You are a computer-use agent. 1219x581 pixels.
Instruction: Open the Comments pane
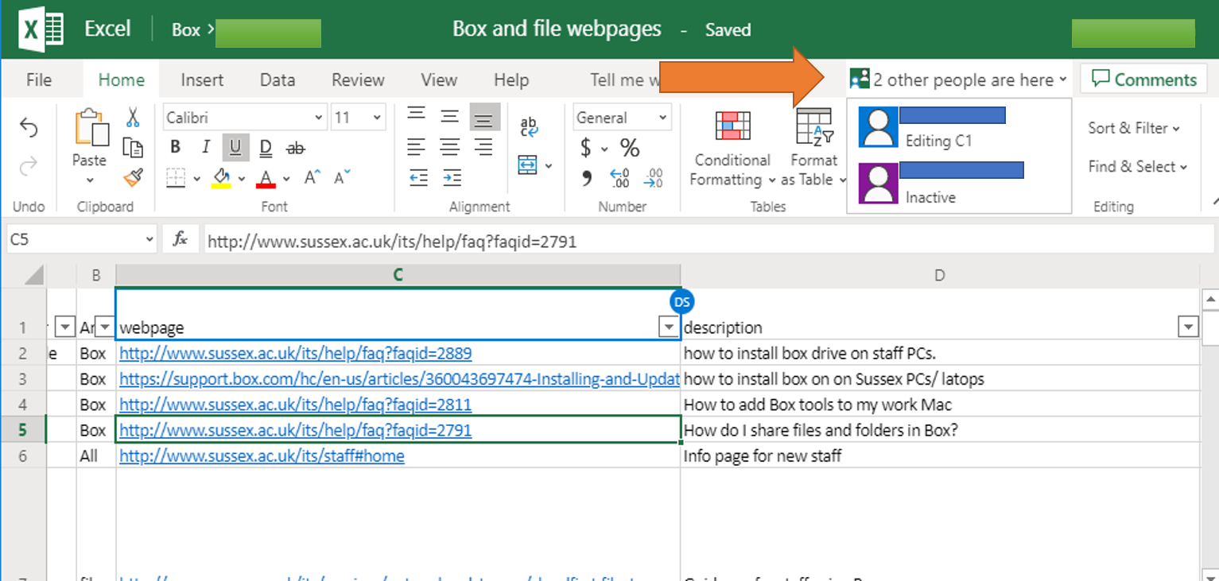[1143, 79]
